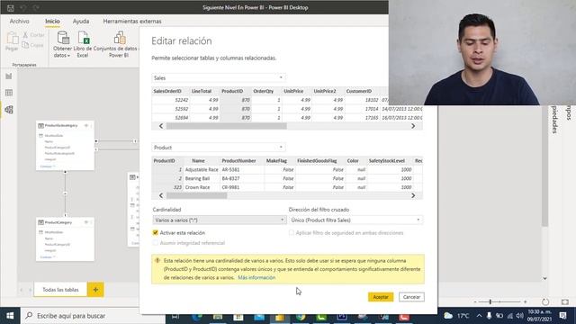Viewport: 576px width, 324px height.
Task: Click the Save icon in the title bar
Action: coord(11,8)
